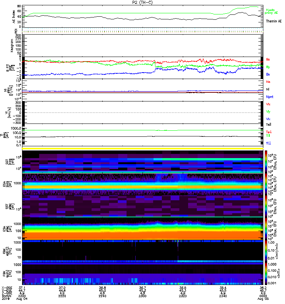Click the 80 tick on AE Index axis
The image size is (285, 304).
tap(19, 6)
